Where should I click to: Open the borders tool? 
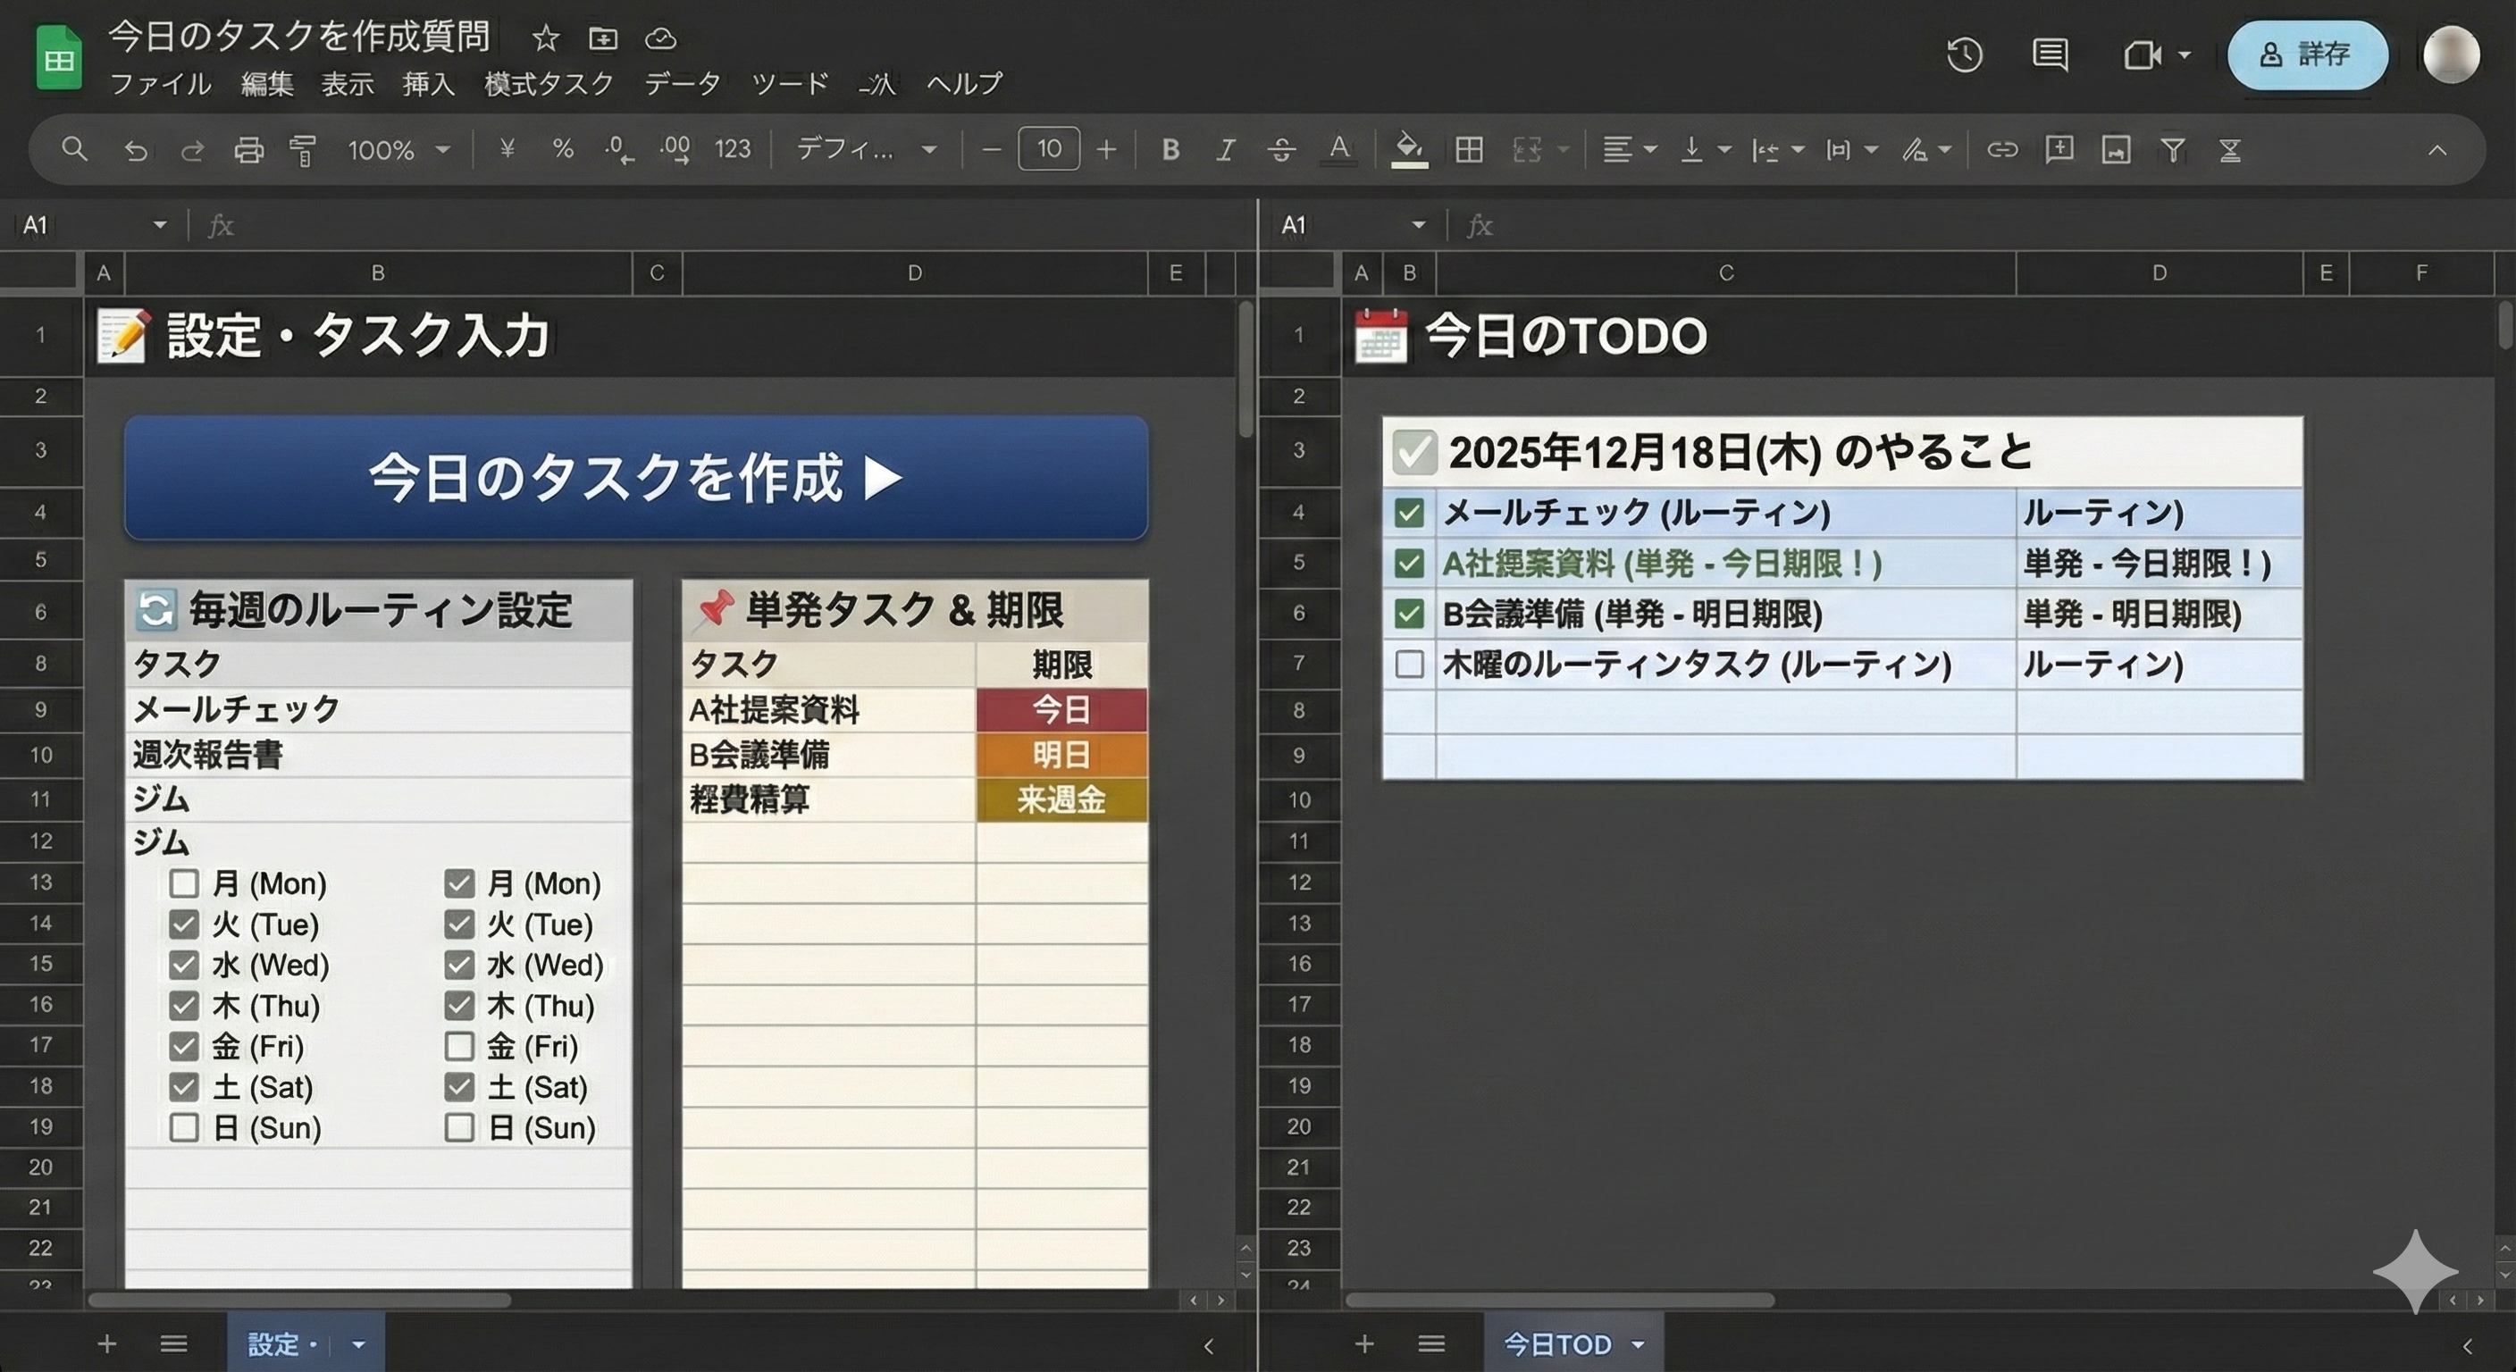(1468, 149)
